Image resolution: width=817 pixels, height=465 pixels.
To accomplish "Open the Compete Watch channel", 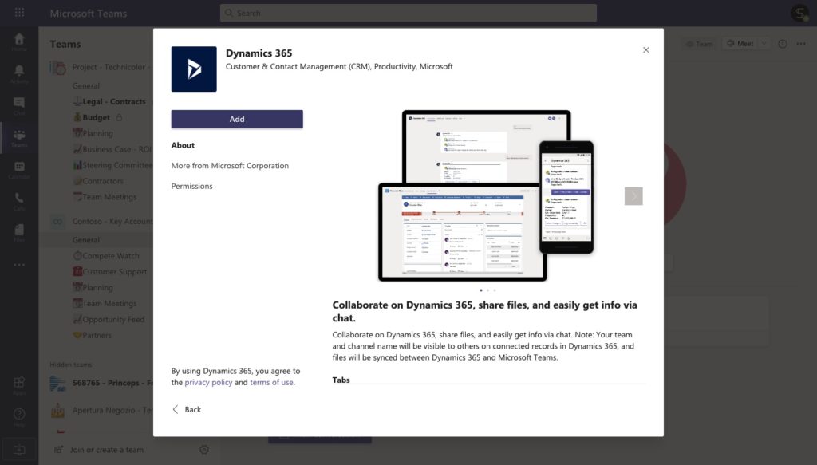I will [x=106, y=256].
